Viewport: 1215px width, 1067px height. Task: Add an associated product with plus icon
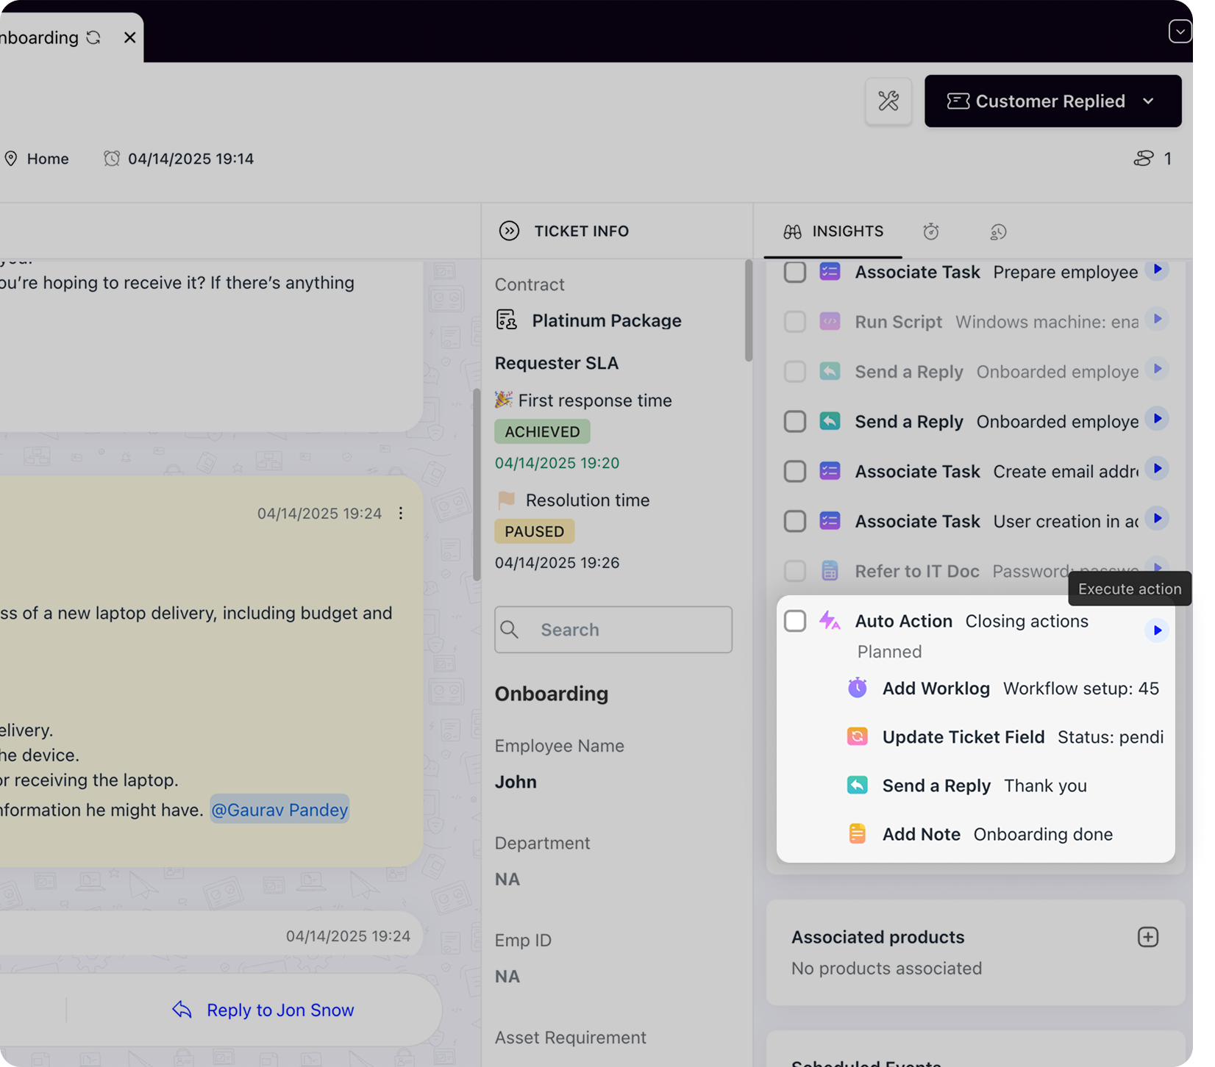pyautogui.click(x=1147, y=937)
